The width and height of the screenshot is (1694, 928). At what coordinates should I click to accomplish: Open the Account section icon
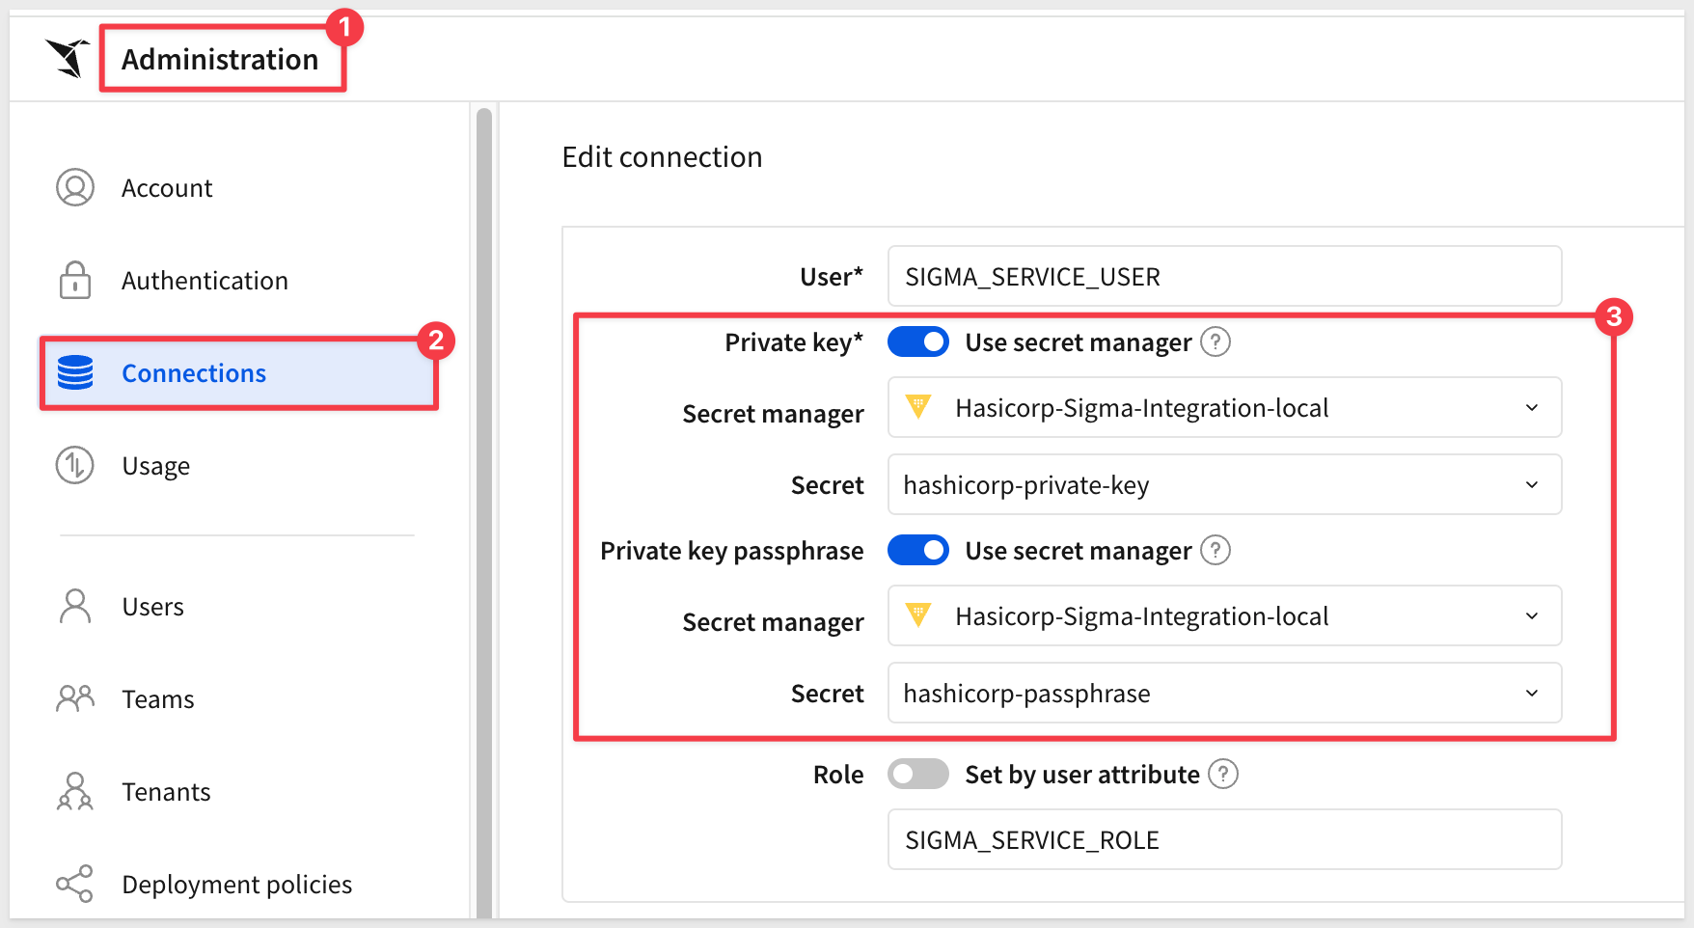click(75, 187)
